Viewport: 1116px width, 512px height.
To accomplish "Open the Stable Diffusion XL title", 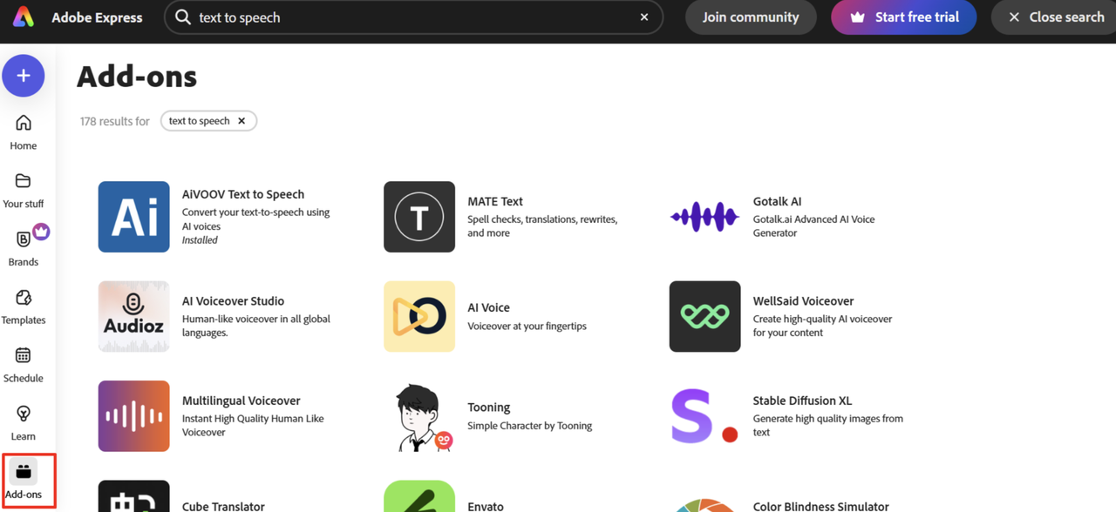I will [x=802, y=401].
